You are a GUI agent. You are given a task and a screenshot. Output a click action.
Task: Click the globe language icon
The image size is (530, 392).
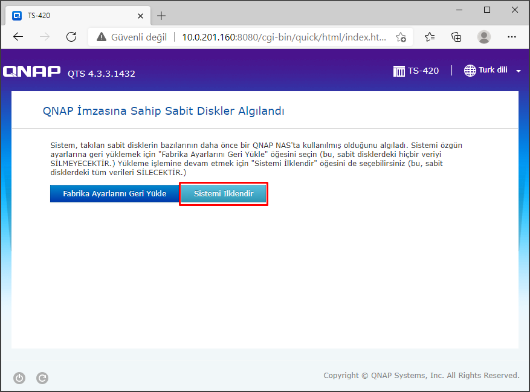tap(470, 71)
